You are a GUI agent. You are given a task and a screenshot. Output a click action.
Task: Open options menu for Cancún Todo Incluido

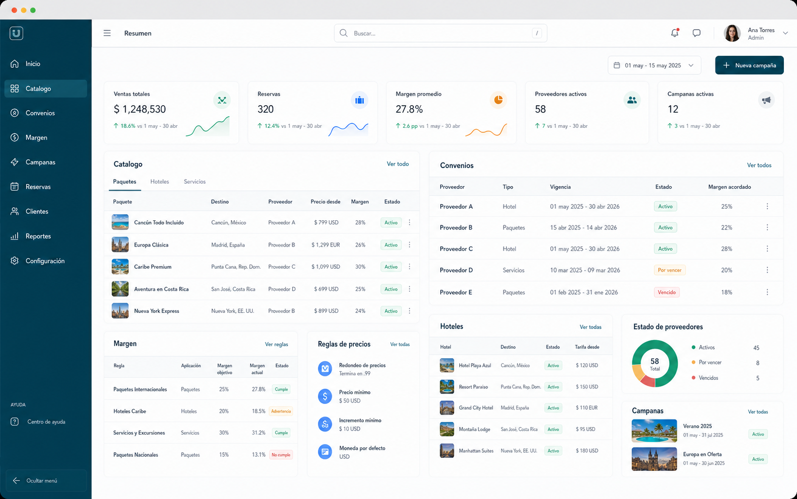[x=410, y=222]
